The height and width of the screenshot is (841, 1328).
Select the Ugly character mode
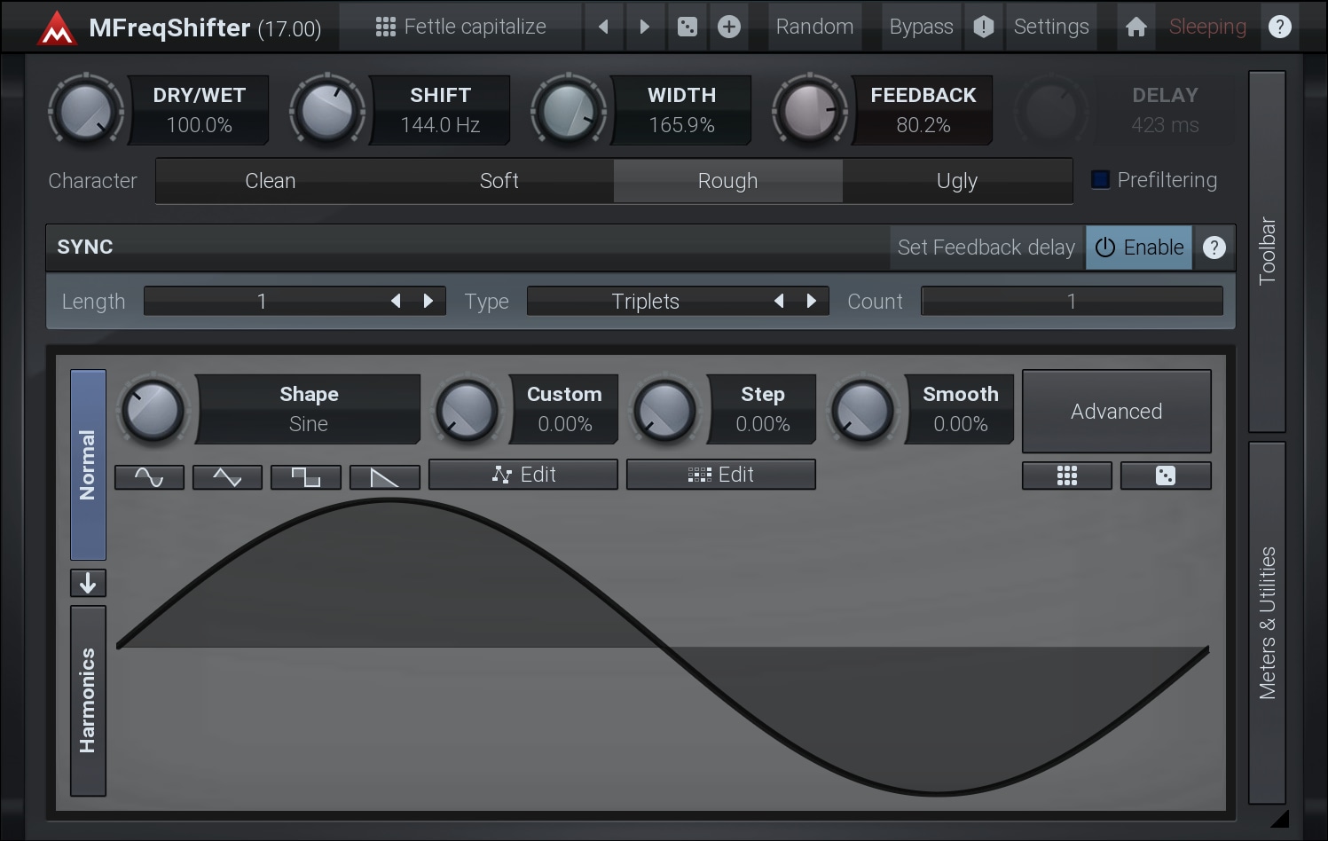956,181
